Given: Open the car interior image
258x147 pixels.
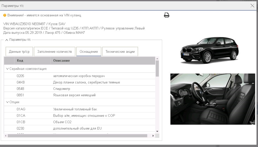Looking at the screenshot, I should pos(213,99).
